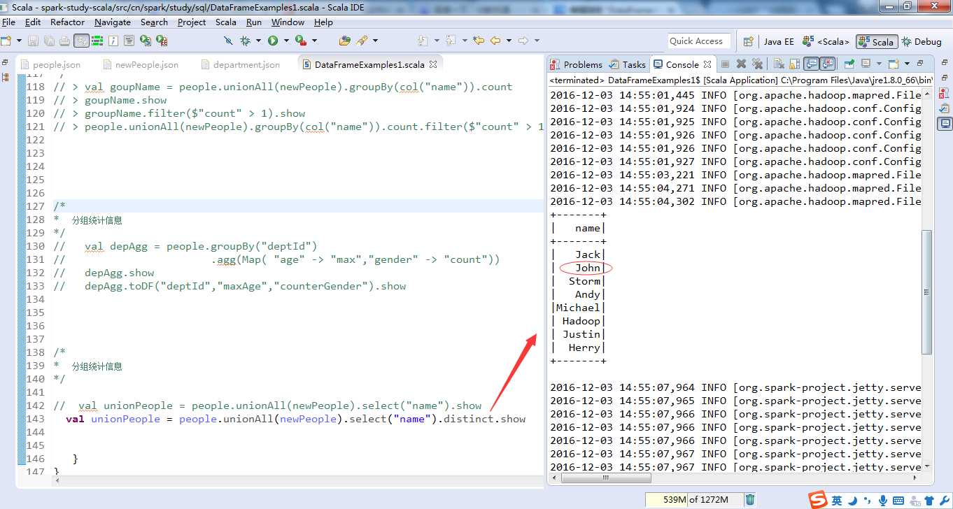Toggle Mark Occurrences in main toolbar

[x=81, y=41]
